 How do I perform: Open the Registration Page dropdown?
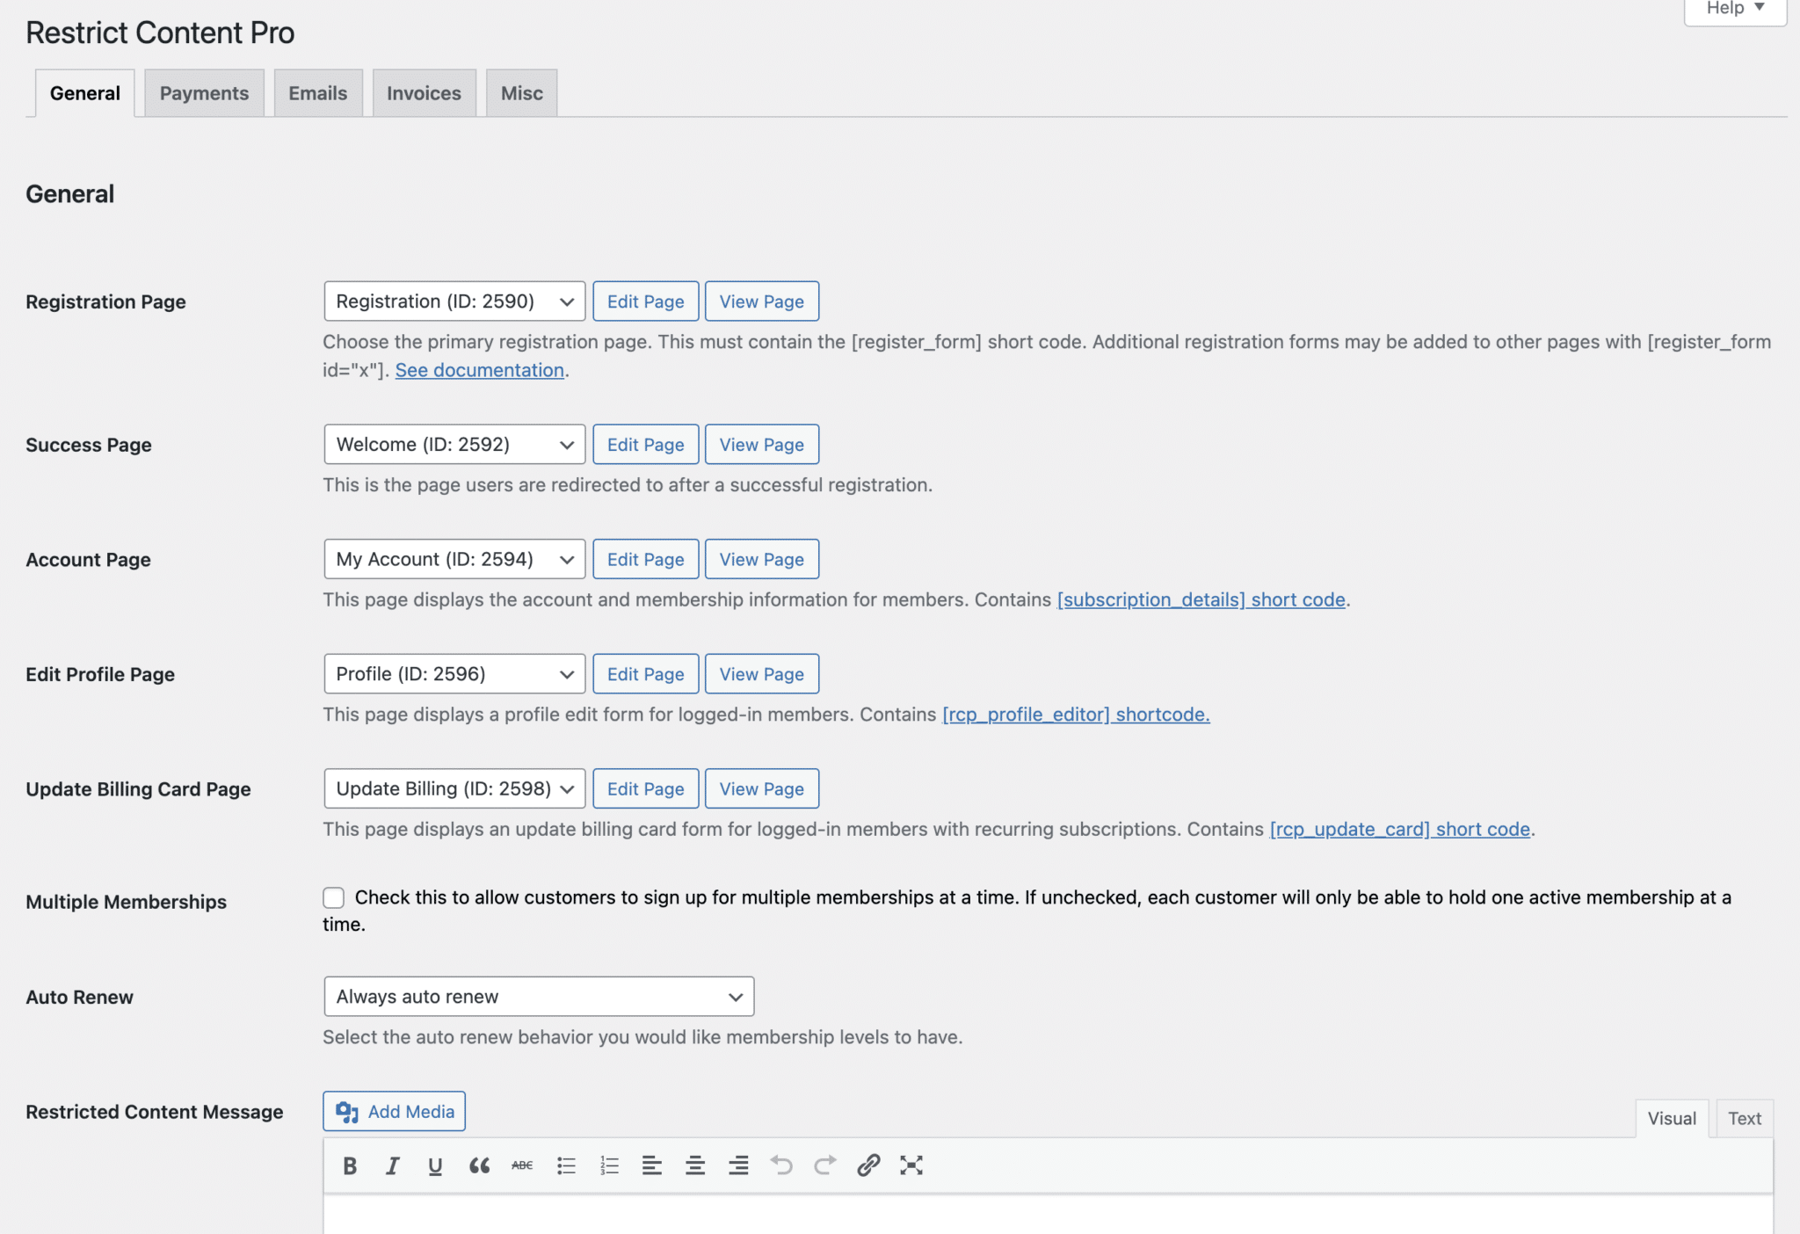tap(454, 301)
